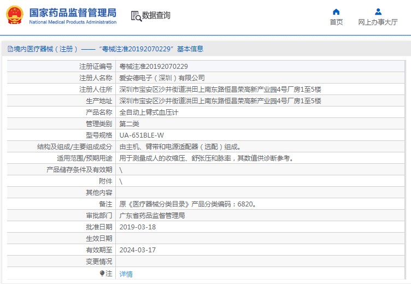Select the 用于测量成人的收缩压 intended use text

(x=207, y=158)
